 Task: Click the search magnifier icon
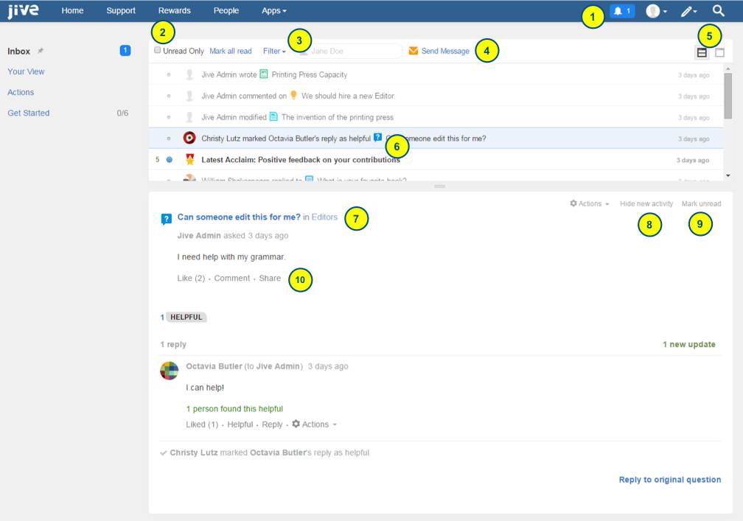point(718,11)
